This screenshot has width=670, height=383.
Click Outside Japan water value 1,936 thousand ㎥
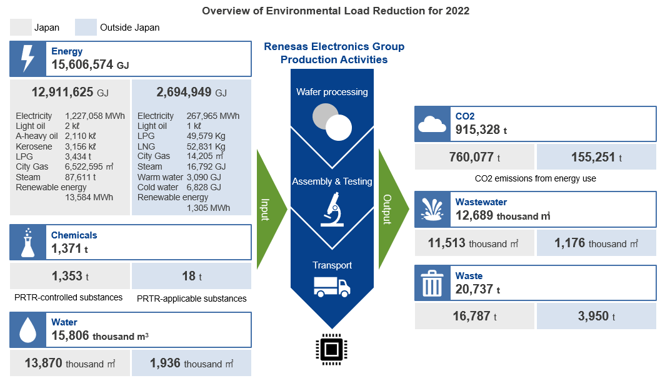point(191,364)
